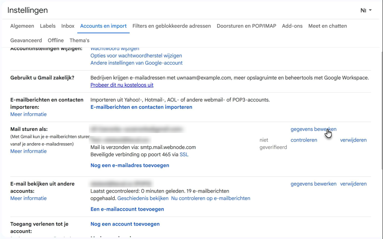Open Meer informatie under E-mail bekijken accounts
Viewport: 383px width, 239px height.
[x=28, y=198]
